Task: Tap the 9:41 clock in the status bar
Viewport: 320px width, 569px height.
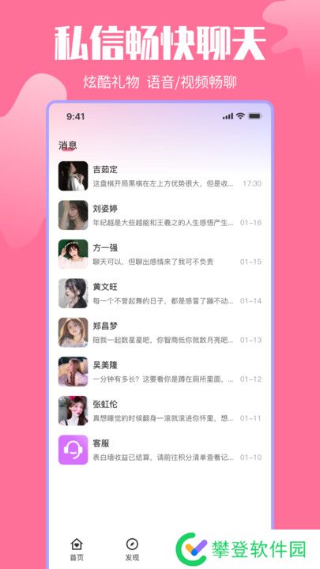Action: [76, 116]
